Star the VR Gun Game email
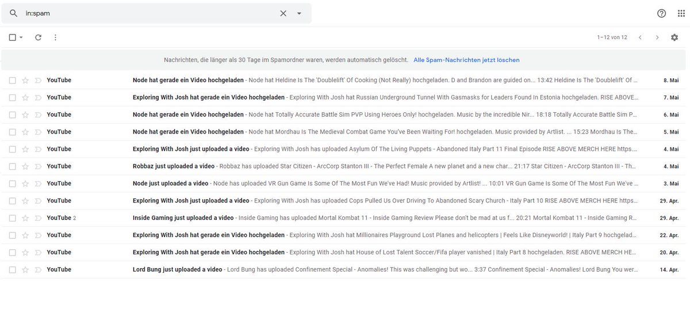The width and height of the screenshot is (690, 309). click(x=25, y=184)
